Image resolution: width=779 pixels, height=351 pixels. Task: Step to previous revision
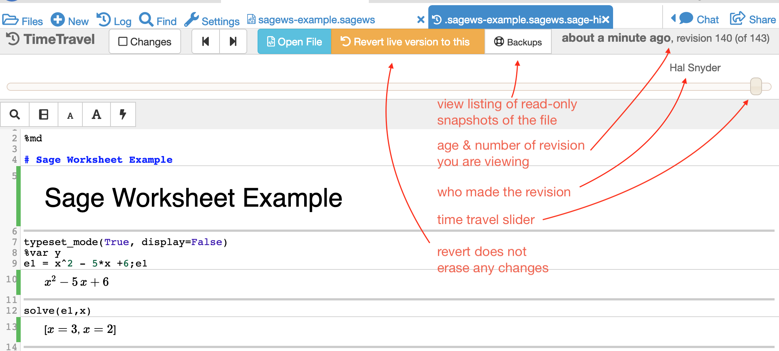pyautogui.click(x=205, y=42)
